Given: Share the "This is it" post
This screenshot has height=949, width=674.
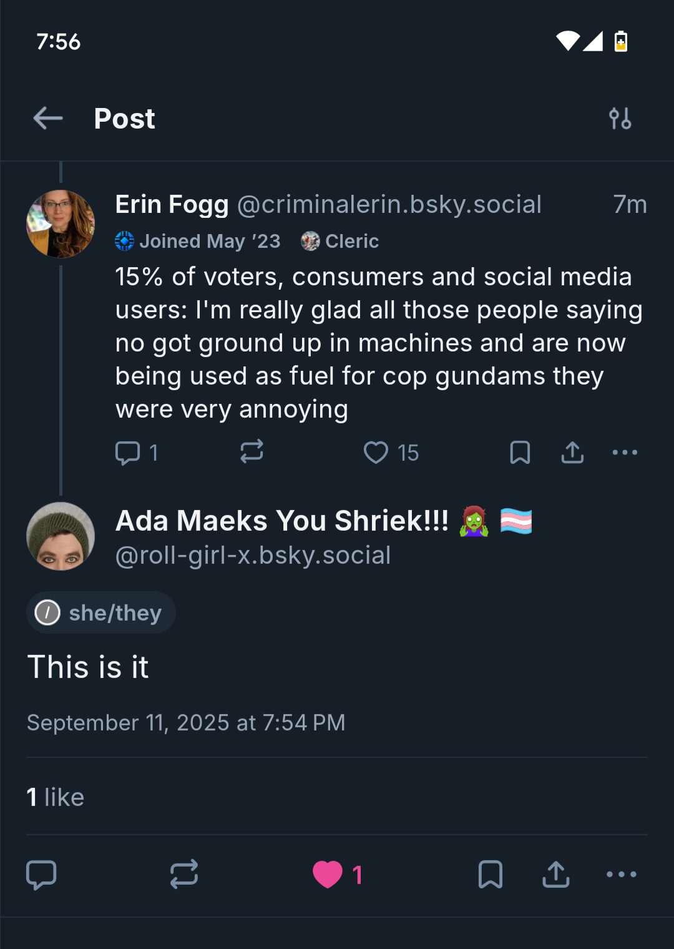Looking at the screenshot, I should point(555,874).
